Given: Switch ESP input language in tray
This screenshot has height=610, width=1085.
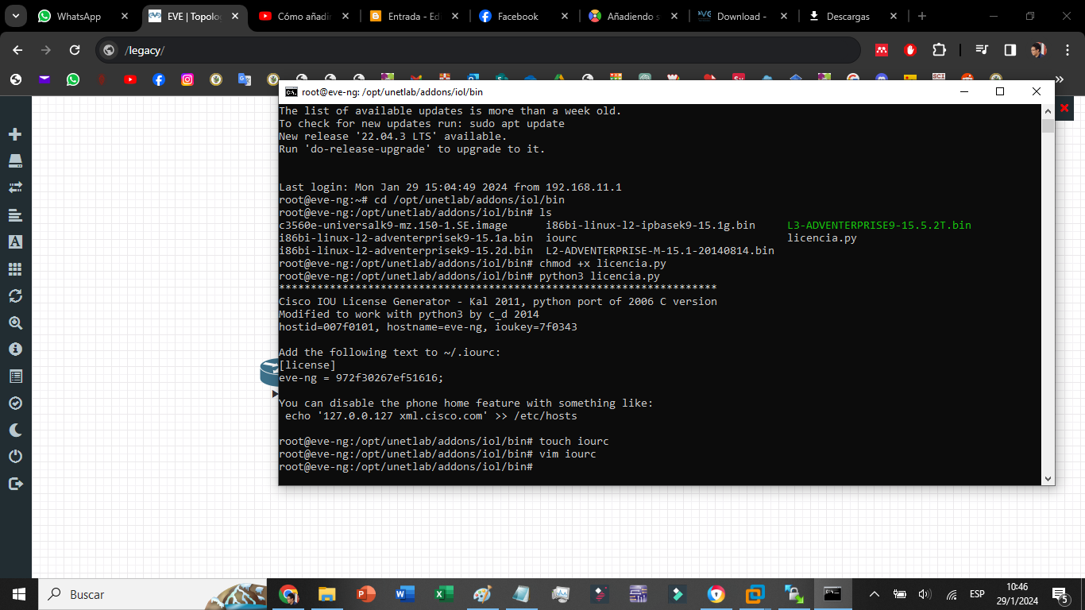Looking at the screenshot, I should 977,594.
